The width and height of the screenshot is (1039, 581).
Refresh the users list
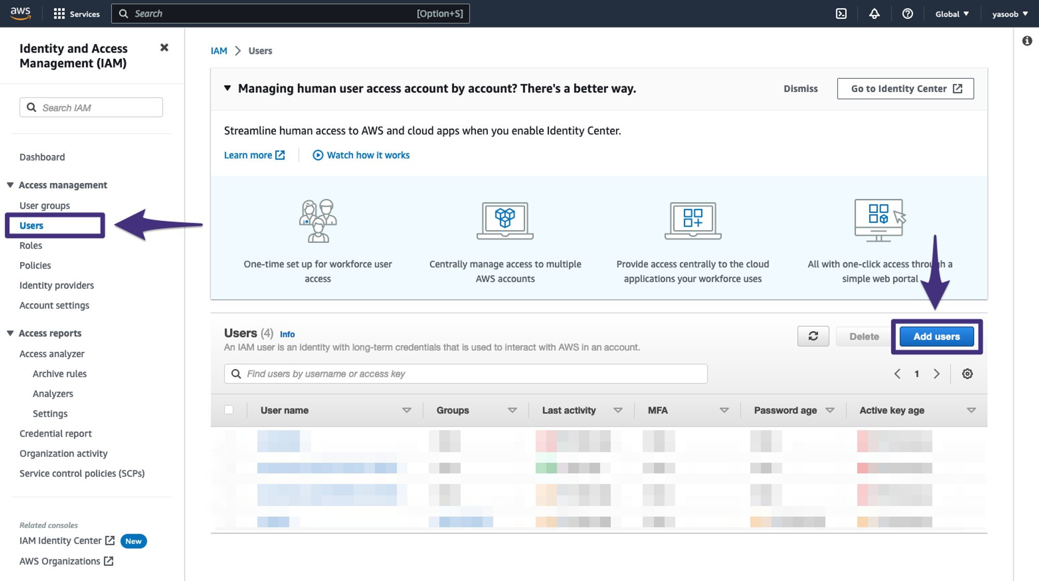pos(813,336)
